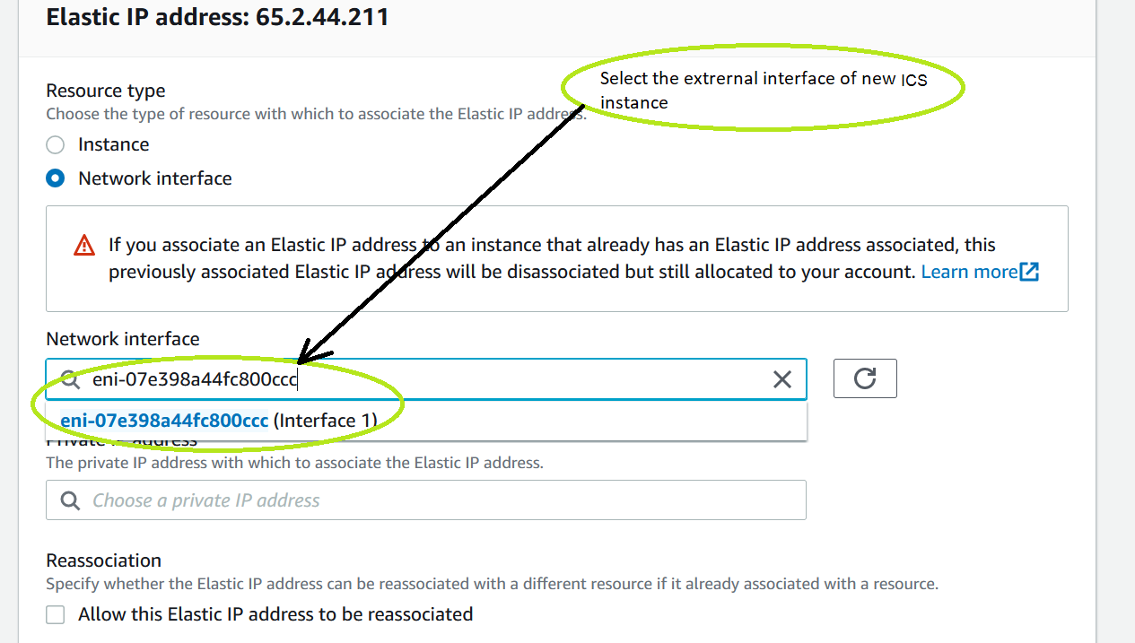The height and width of the screenshot is (643, 1135).
Task: Click the Network interface radio label text
Action: 155,178
